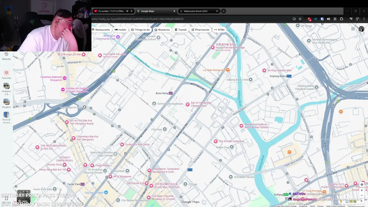Click the Central Sikh Gurdwara marker
368x207 pixels.
(x=154, y=103)
